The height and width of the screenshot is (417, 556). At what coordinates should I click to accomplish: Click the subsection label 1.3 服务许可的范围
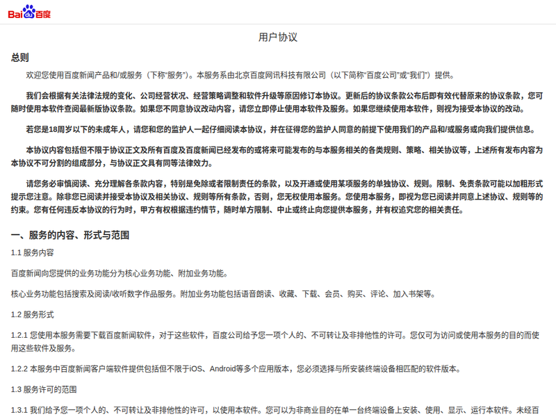point(44,390)
